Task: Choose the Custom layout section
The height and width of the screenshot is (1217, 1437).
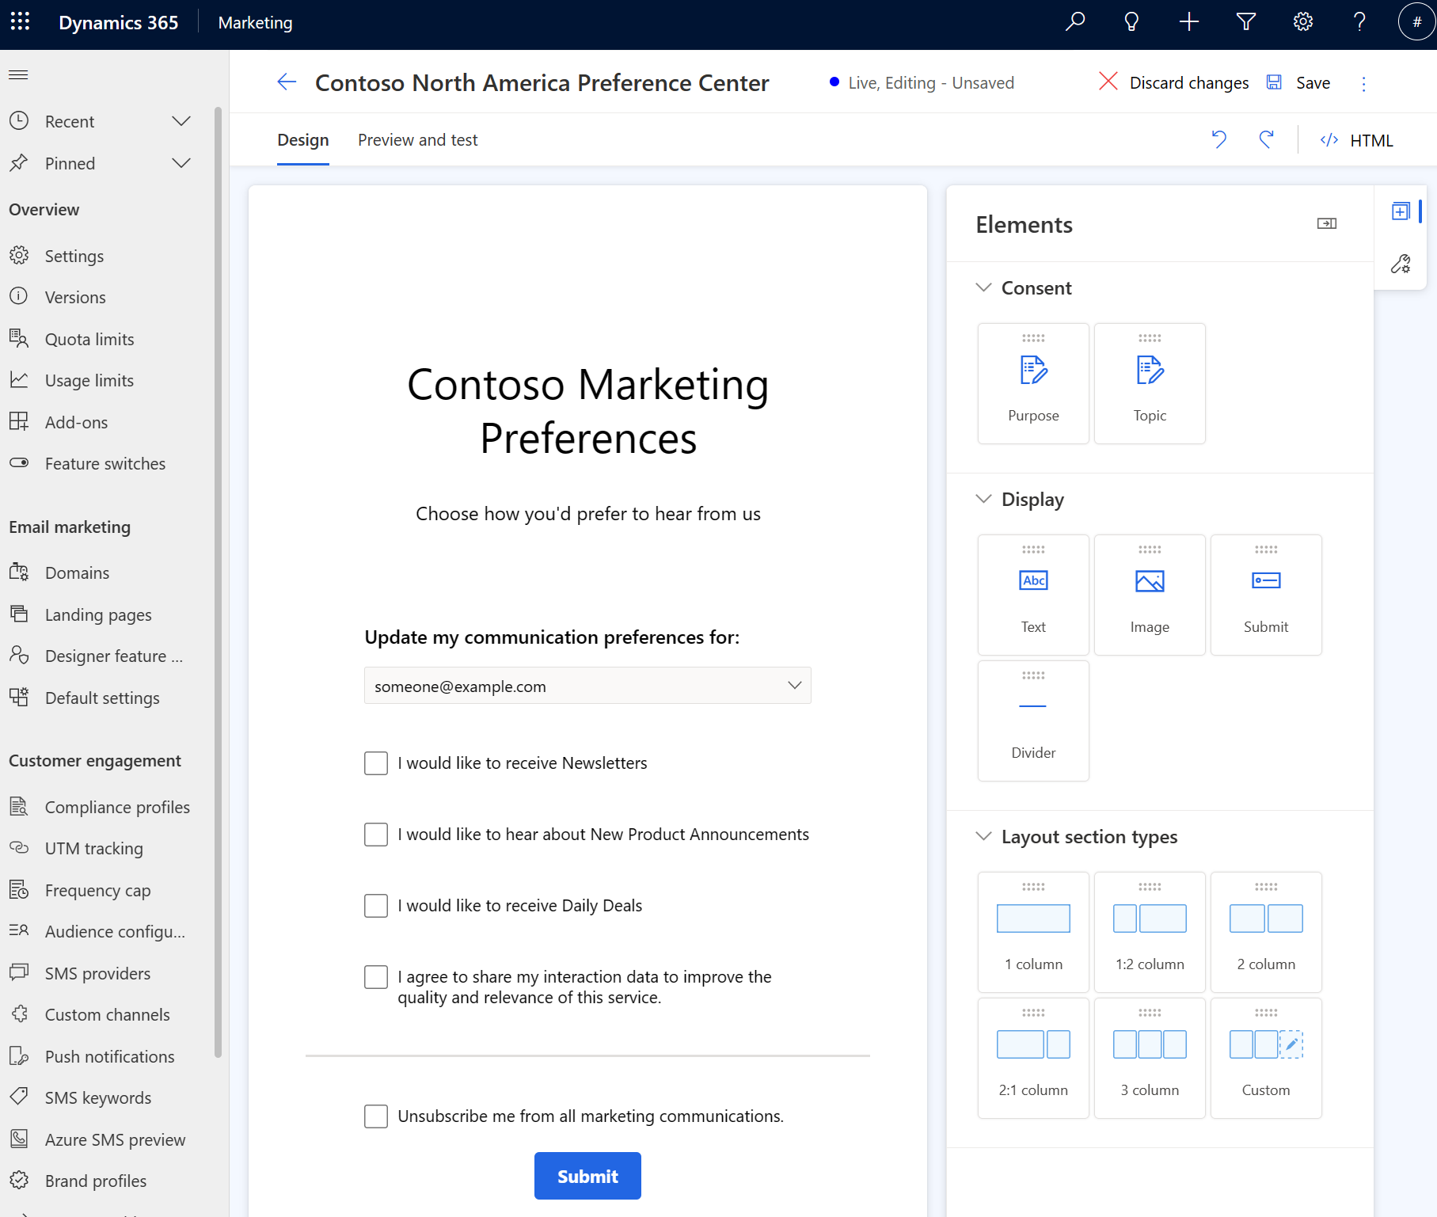Action: tap(1266, 1058)
